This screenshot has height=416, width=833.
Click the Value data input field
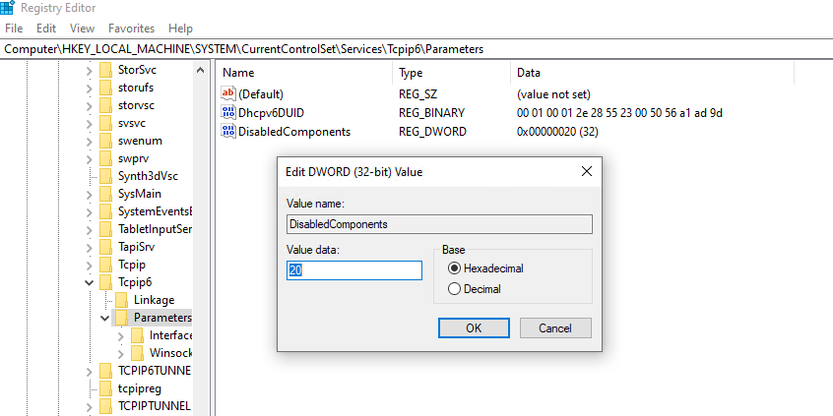coord(354,270)
